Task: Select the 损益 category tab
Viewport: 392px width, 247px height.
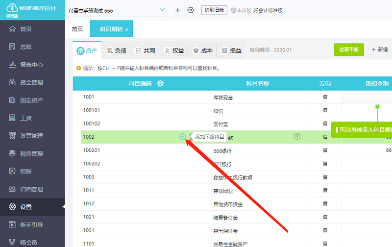Action: (x=231, y=50)
